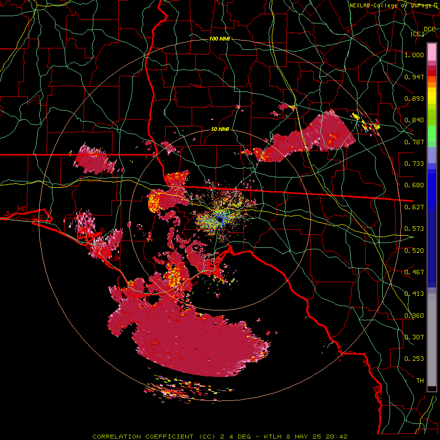Click the KTLH radar site at the scan center

(x=220, y=220)
